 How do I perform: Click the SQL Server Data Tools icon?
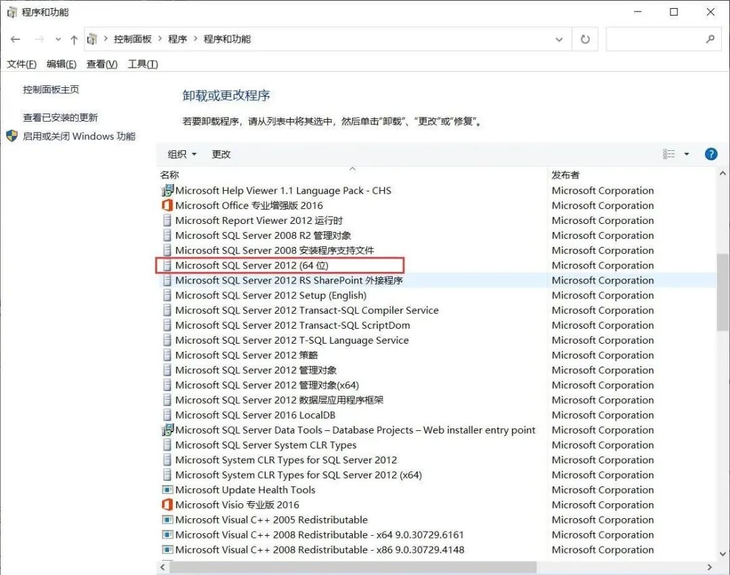pos(167,430)
